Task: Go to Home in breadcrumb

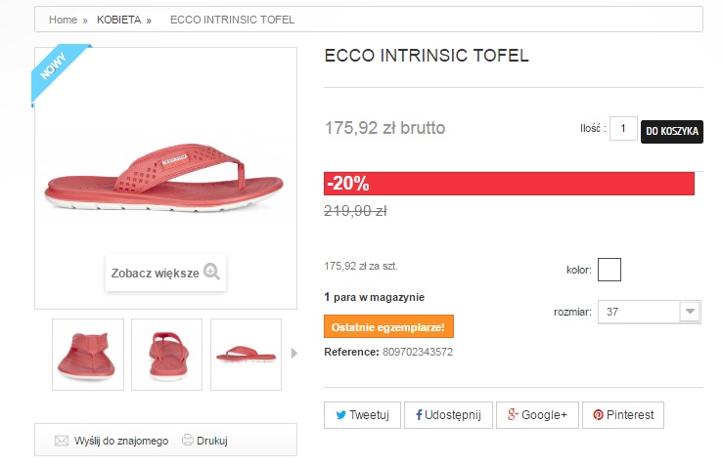Action: click(63, 20)
